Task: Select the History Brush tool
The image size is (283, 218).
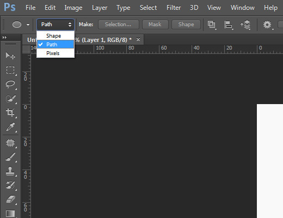Action: pyautogui.click(x=10, y=185)
